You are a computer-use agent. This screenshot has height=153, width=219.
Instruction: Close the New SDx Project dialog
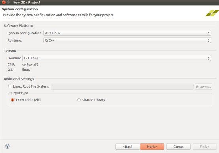point(4,2)
